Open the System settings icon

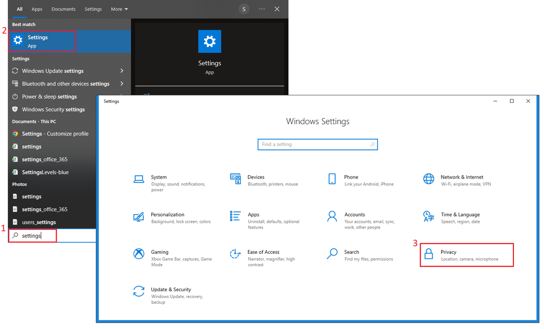[x=139, y=179]
